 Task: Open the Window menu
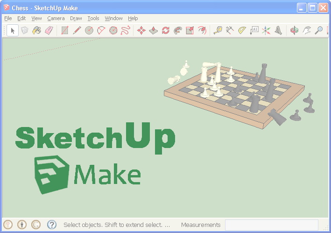click(113, 18)
